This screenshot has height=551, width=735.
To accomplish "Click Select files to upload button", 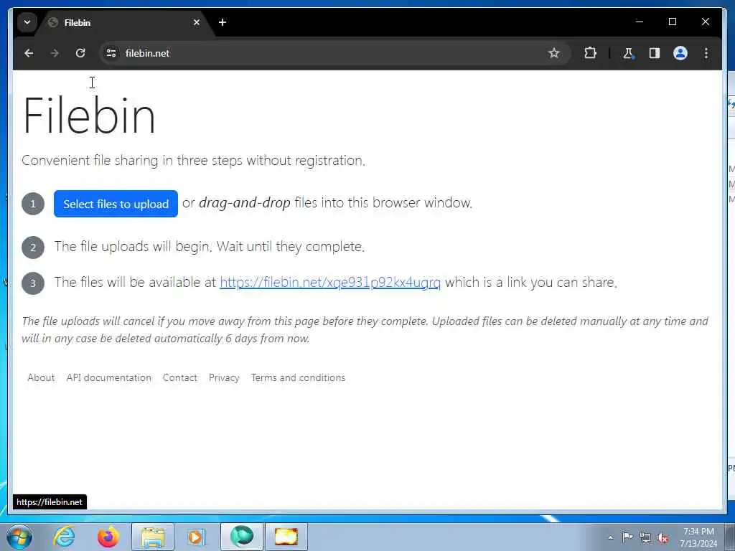I will [x=116, y=204].
